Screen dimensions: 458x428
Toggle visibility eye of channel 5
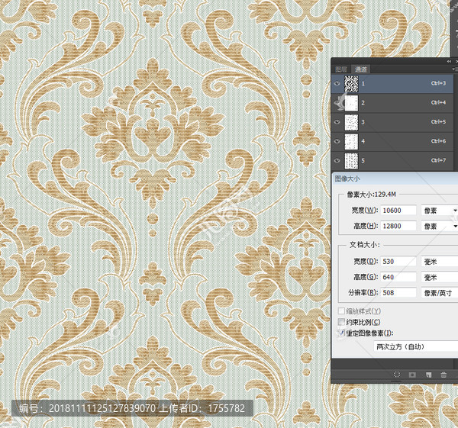(337, 160)
